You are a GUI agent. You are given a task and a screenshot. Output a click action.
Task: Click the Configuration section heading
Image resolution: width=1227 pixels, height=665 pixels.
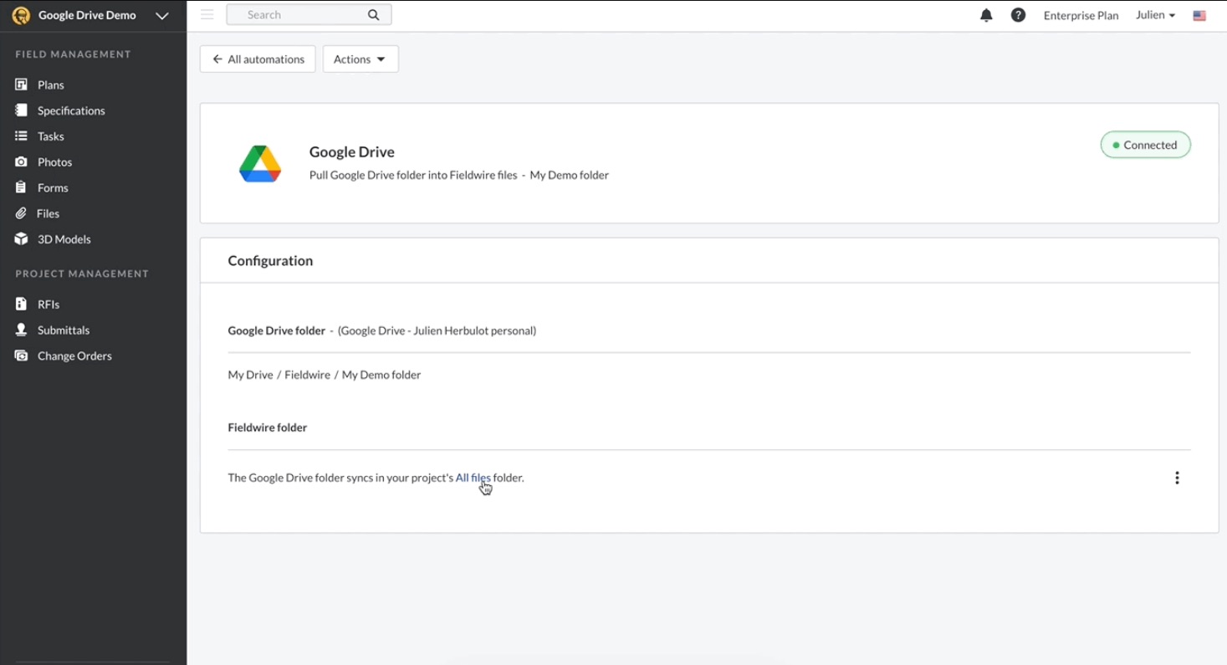[x=270, y=261]
